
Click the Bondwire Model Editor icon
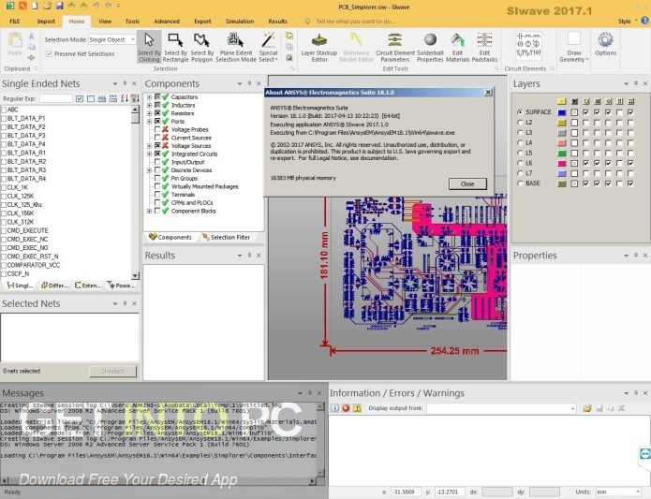(x=357, y=47)
